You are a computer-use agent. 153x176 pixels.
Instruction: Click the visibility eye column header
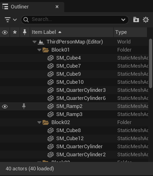tap(5, 32)
